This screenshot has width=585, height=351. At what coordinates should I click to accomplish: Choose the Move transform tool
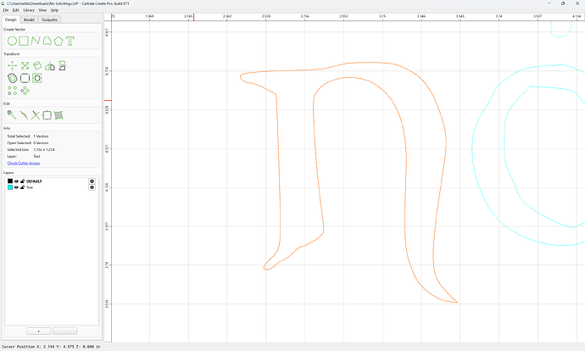pos(13,66)
